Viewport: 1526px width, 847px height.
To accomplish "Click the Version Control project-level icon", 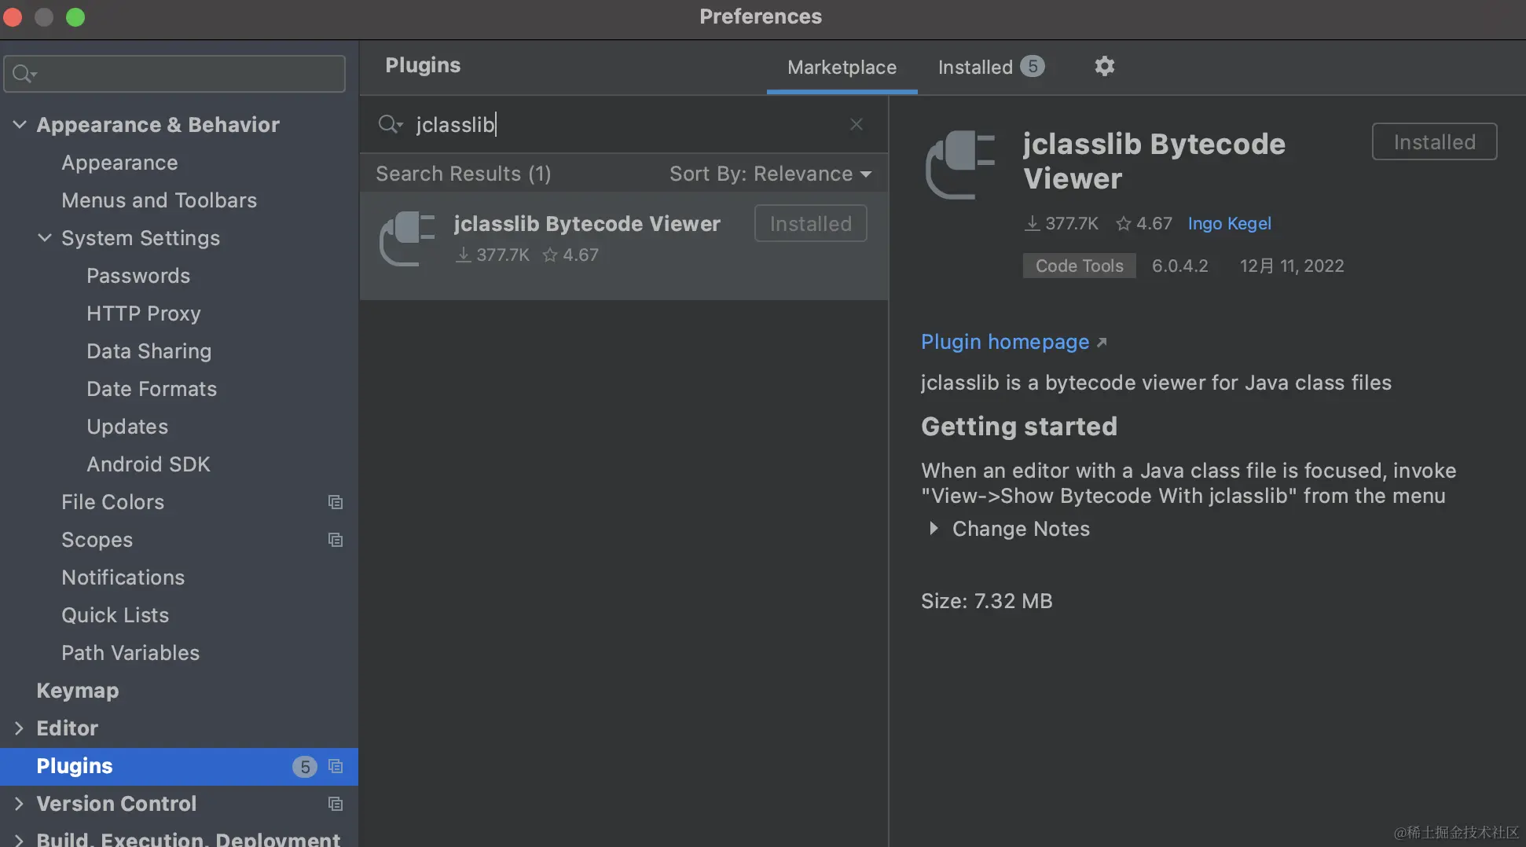I will tap(336, 804).
